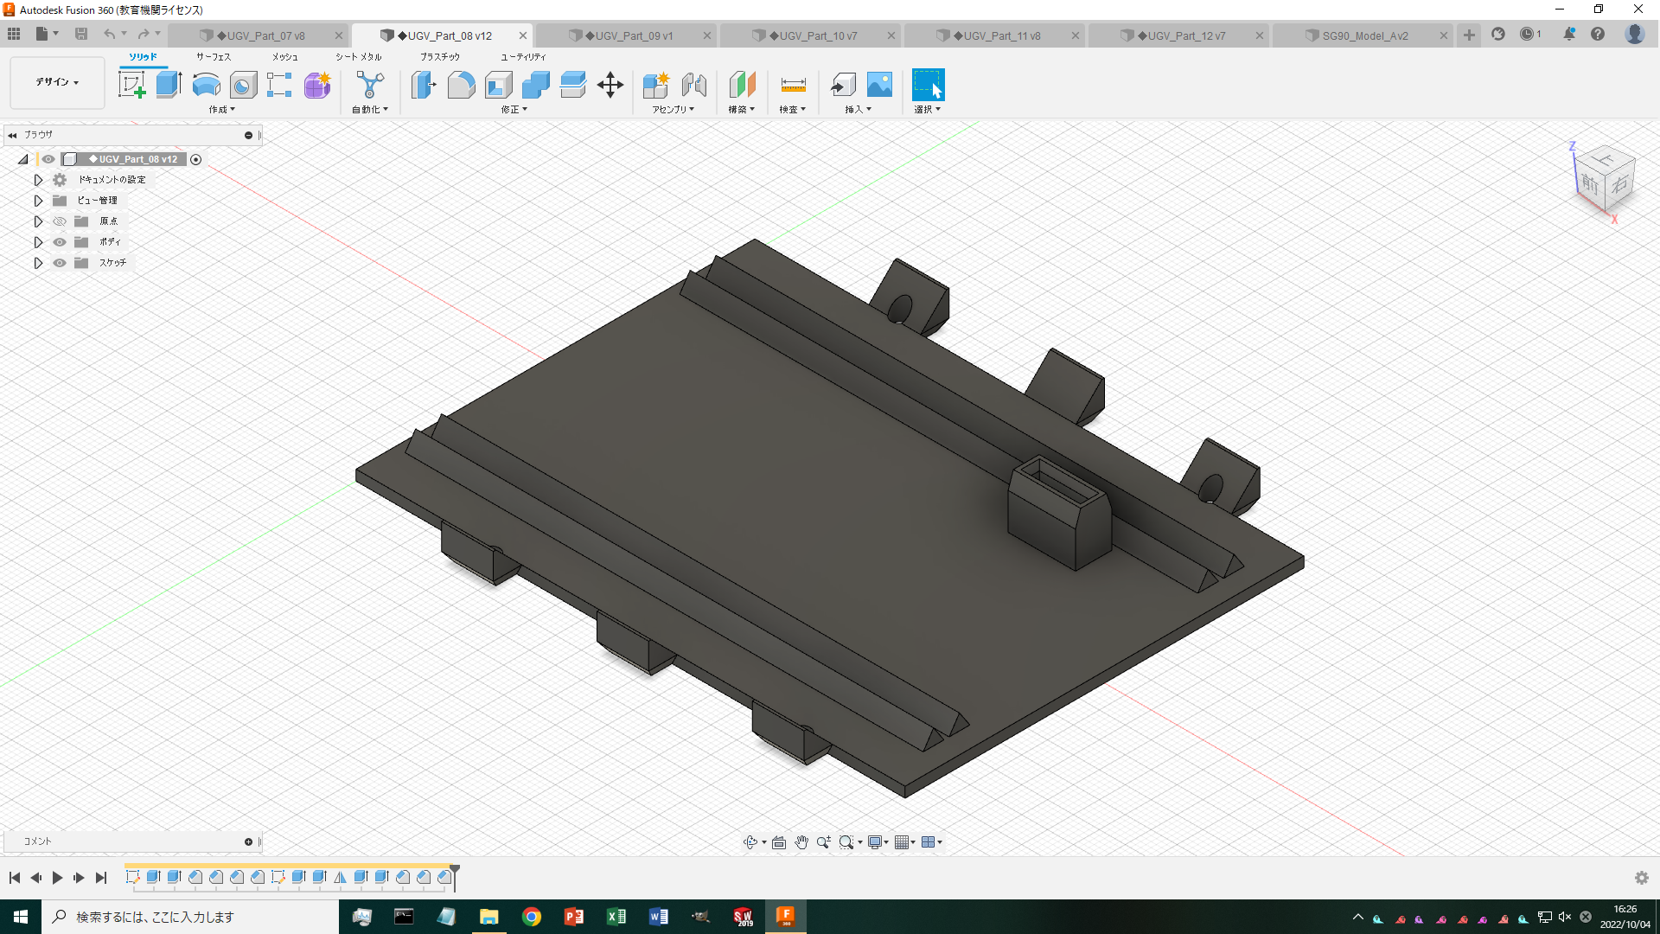Image resolution: width=1660 pixels, height=934 pixels.
Task: Click the Insert Decal/Canvas image icon
Action: click(879, 85)
